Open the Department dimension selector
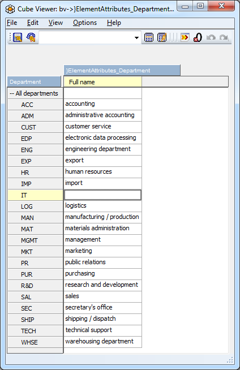Screen dimensions: 240x370 tap(34, 82)
